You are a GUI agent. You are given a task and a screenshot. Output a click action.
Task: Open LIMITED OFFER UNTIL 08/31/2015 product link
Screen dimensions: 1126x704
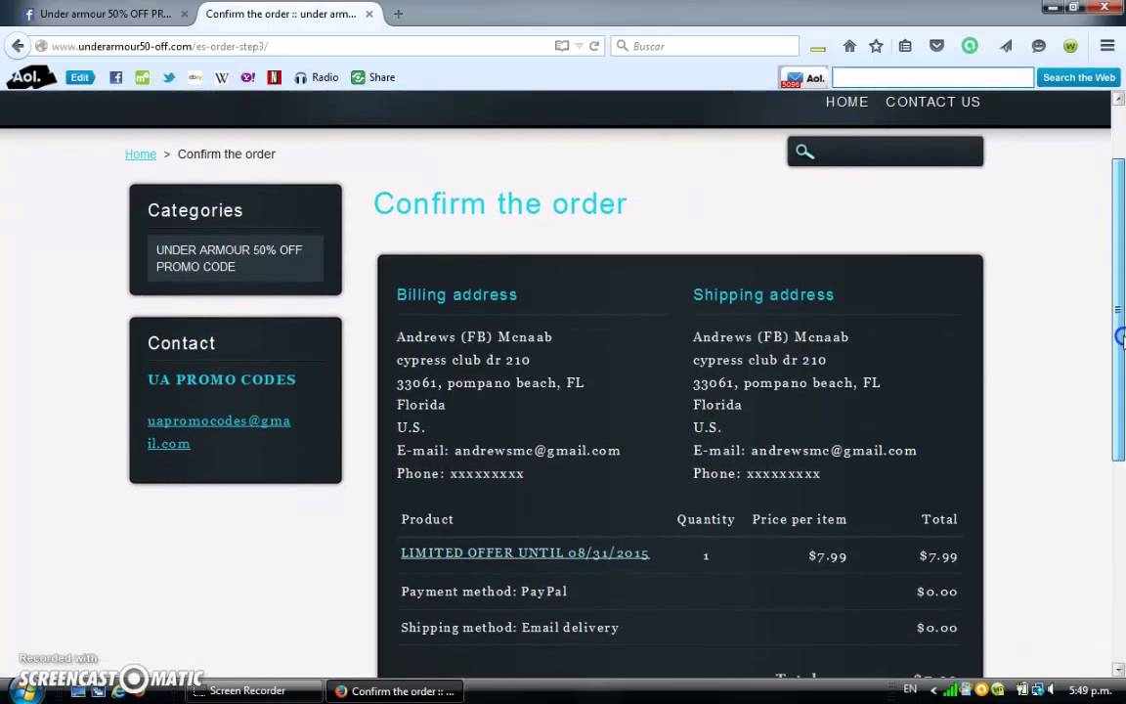525,553
